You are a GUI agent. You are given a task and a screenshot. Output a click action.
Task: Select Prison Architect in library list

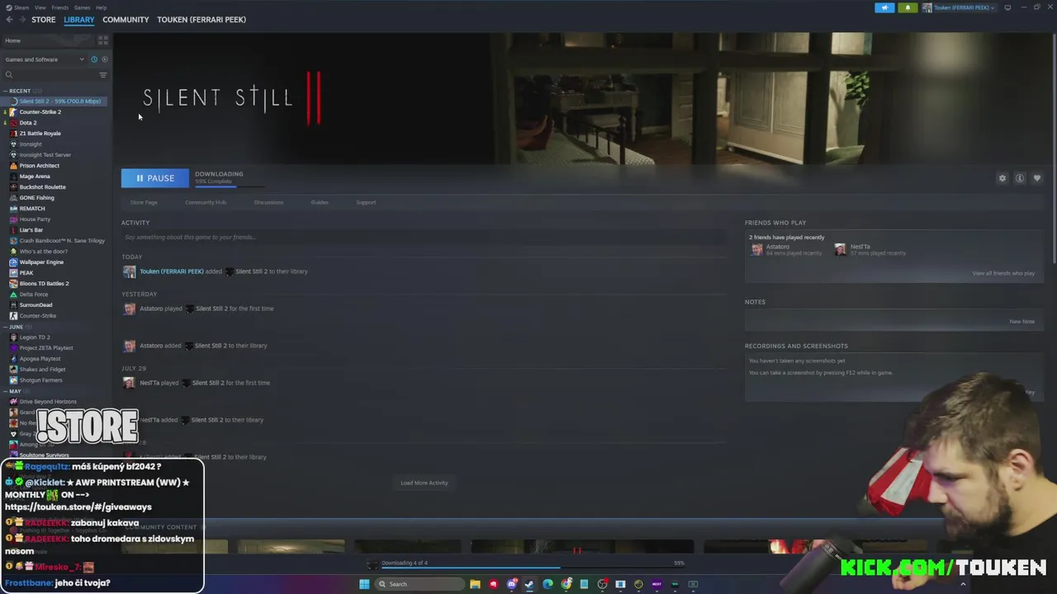pyautogui.click(x=39, y=166)
